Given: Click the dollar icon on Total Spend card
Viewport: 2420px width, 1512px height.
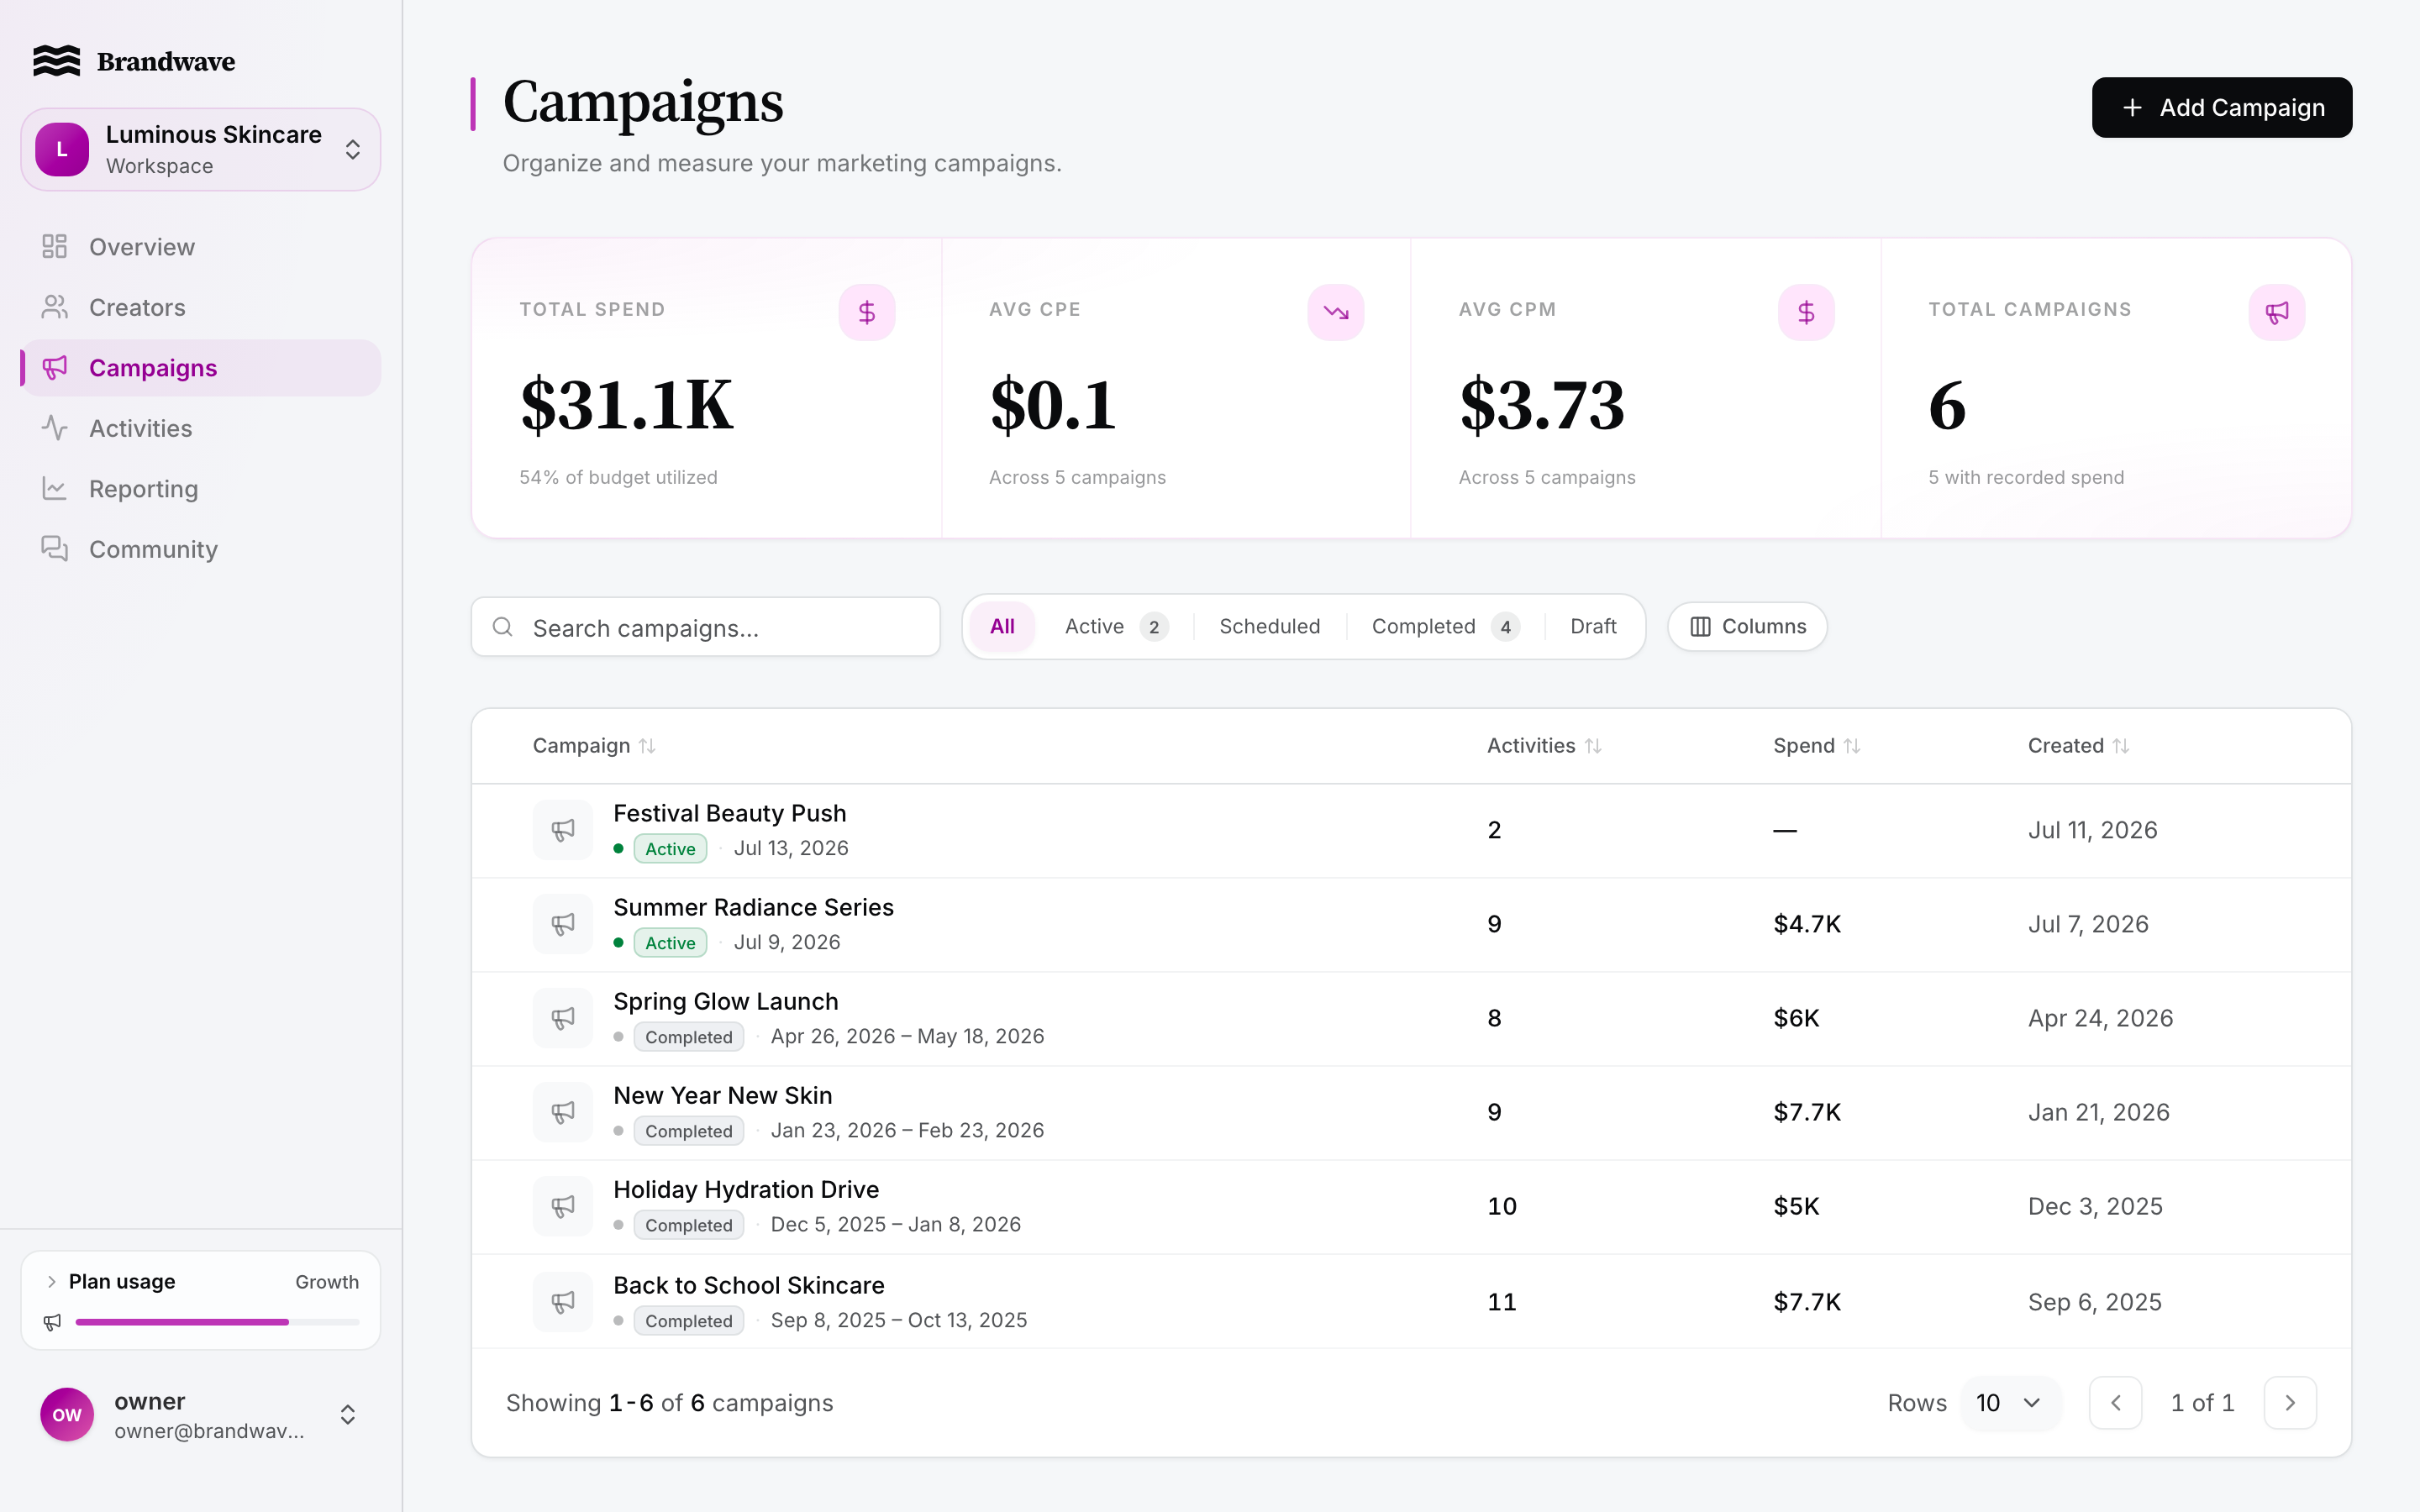Looking at the screenshot, I should click(866, 312).
